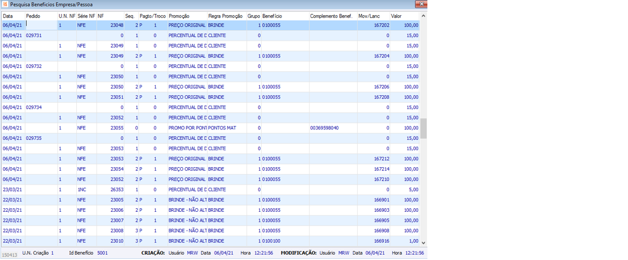Click the NF column header

click(x=110, y=16)
